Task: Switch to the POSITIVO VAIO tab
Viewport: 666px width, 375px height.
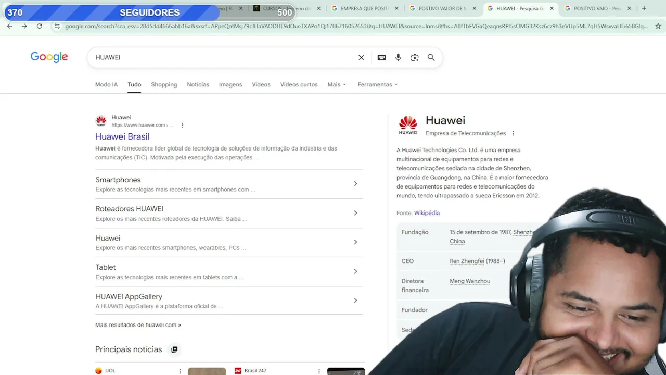Action: [x=597, y=8]
